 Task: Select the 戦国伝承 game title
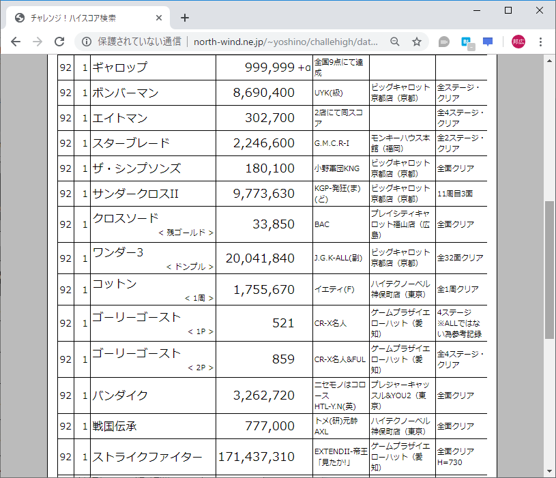(115, 426)
